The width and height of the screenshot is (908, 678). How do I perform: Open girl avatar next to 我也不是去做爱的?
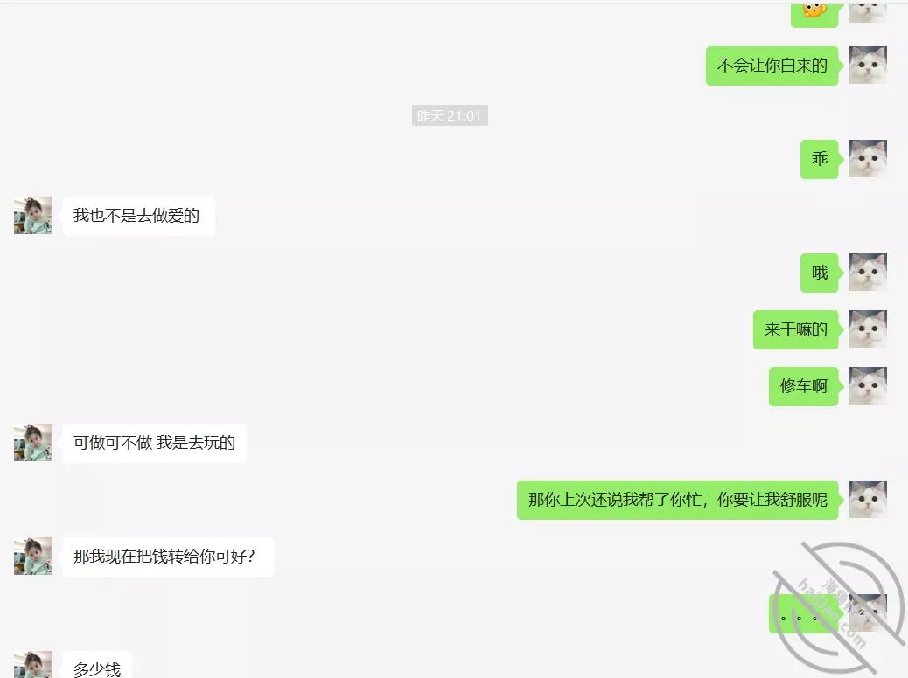tap(32, 215)
